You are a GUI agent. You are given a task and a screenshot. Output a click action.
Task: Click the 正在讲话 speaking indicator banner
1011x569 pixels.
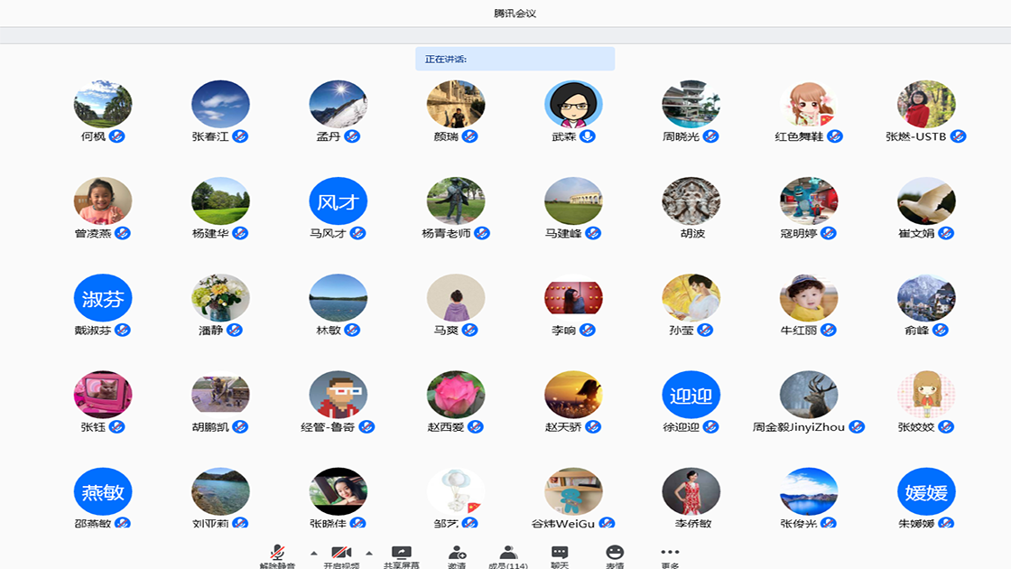coord(515,58)
